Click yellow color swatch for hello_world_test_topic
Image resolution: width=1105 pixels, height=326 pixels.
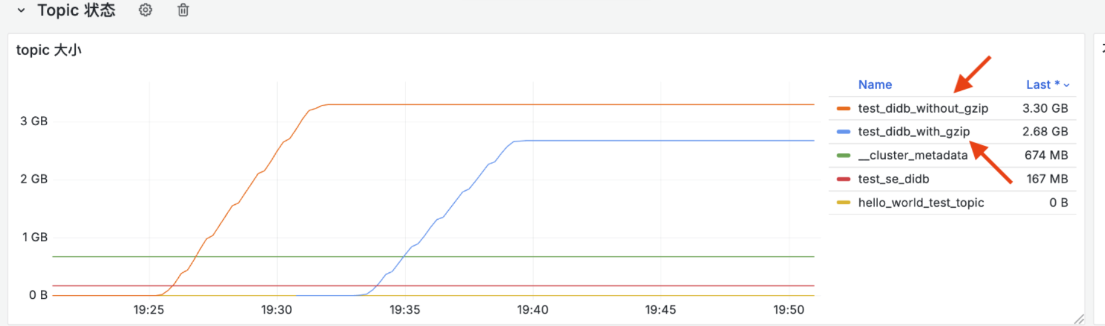(x=843, y=203)
